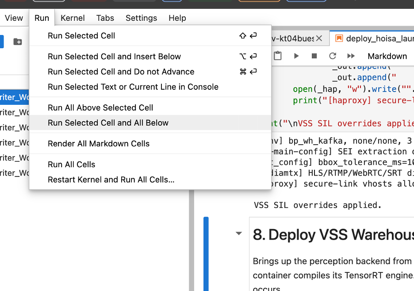Click the 'VSS SIL overrides applied.' output text
Viewport: 414px width, 291px height.
coord(318,205)
